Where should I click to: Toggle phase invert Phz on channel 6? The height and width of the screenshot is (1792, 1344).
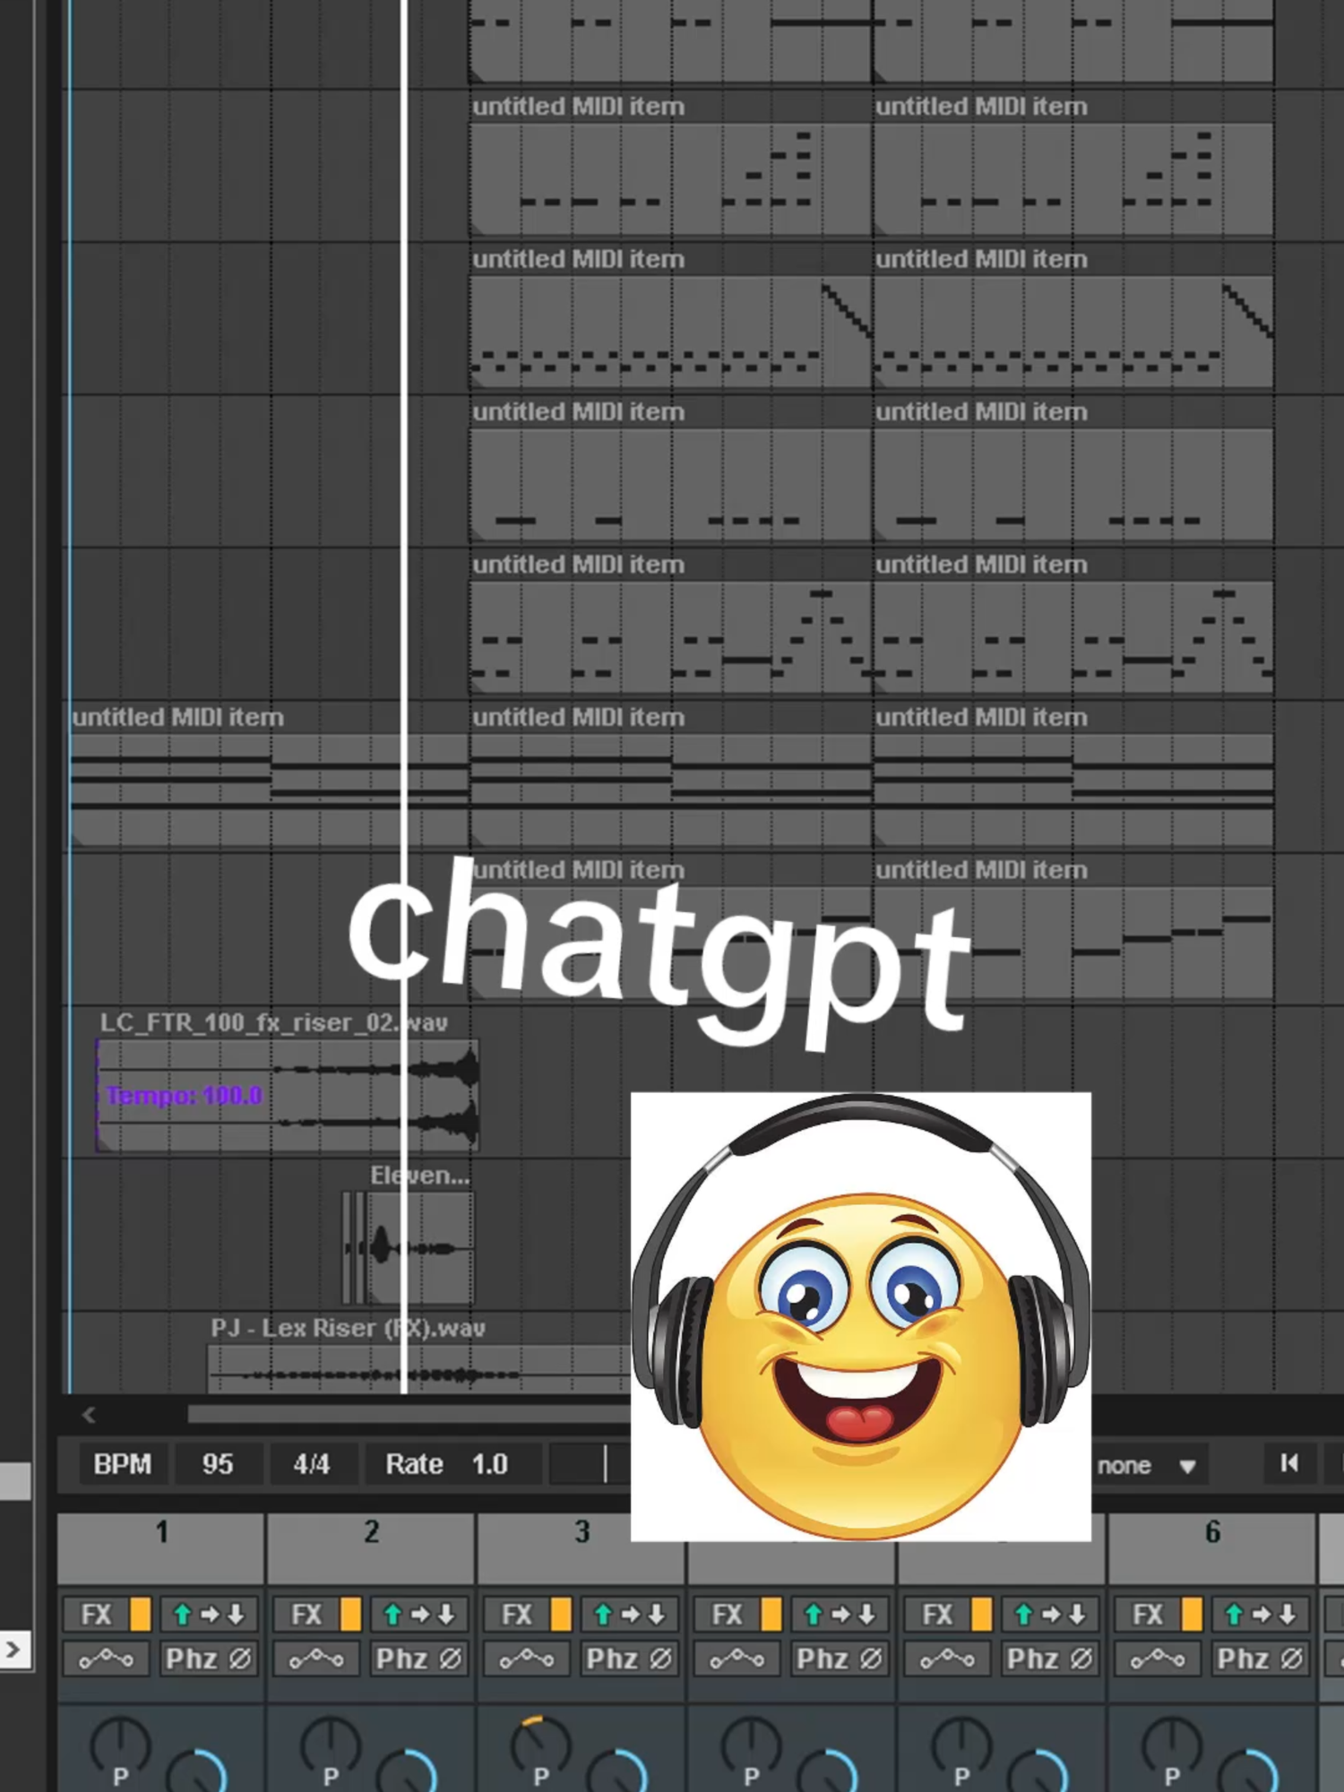[x=1261, y=1659]
